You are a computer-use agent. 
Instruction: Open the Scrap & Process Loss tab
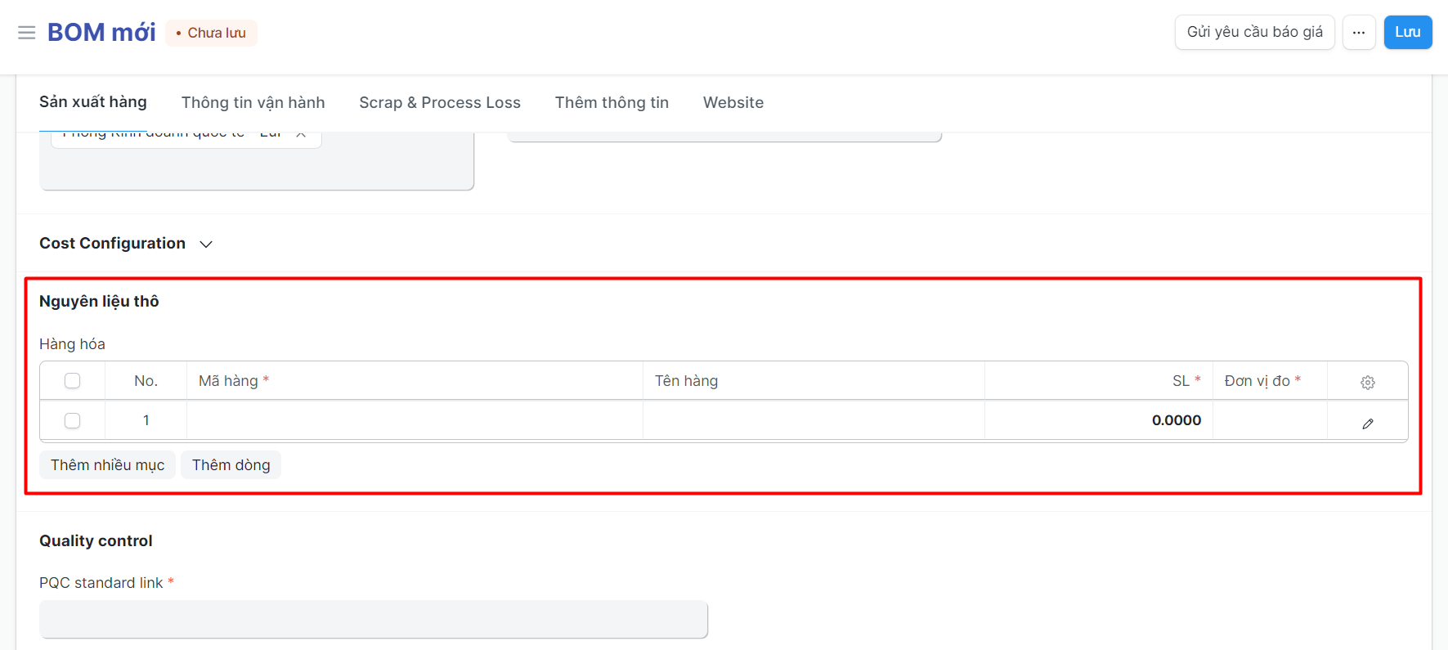[439, 102]
